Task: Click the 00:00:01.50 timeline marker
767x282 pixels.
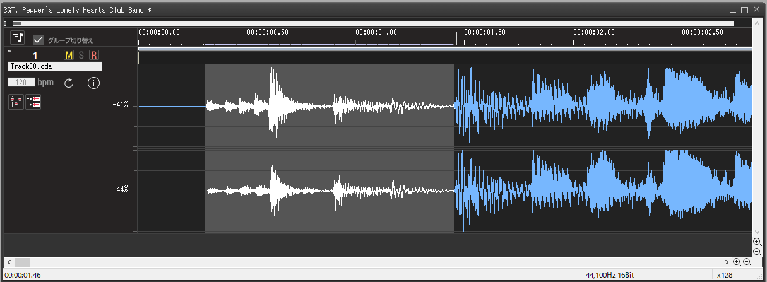Action: coord(484,32)
